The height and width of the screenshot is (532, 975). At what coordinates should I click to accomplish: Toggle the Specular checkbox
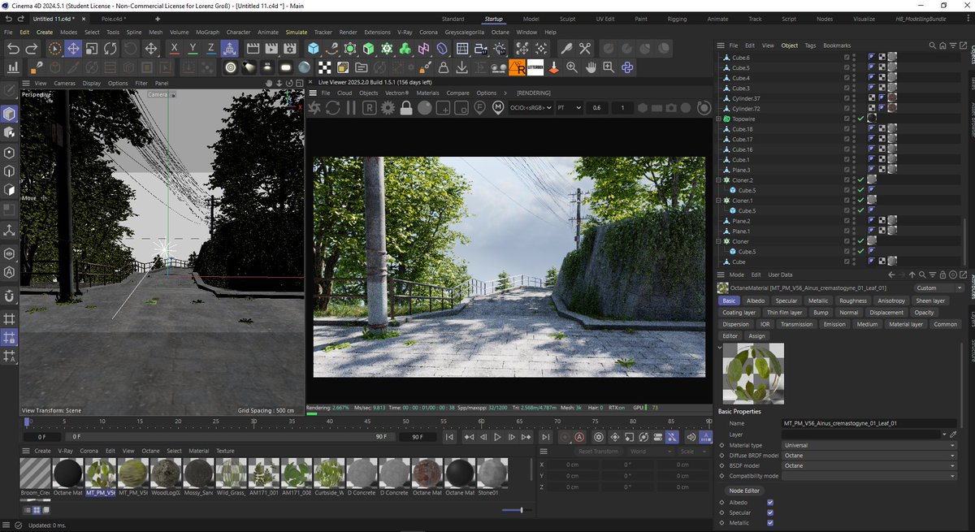coord(770,513)
